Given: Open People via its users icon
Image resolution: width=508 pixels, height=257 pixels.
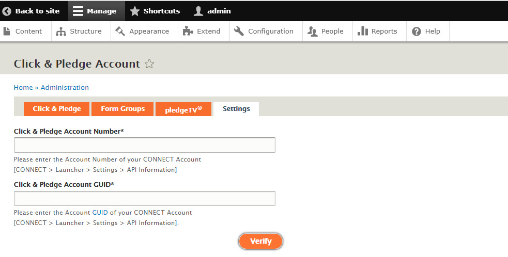Looking at the screenshot, I should [x=312, y=31].
